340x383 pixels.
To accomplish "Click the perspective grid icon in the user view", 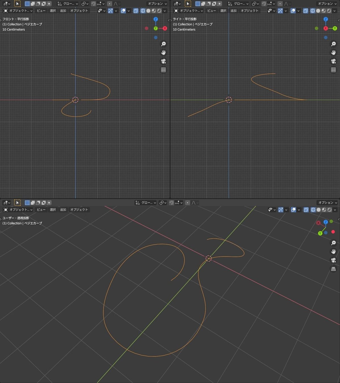I will (x=333, y=269).
